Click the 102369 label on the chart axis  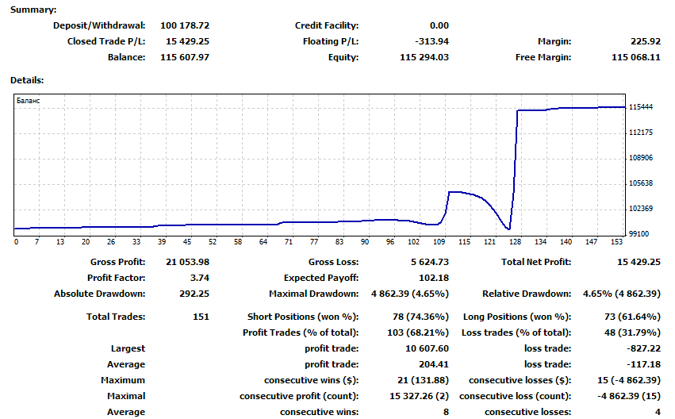[x=641, y=209]
